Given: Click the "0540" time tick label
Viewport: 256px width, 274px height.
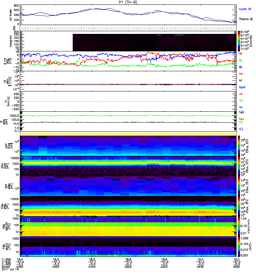Looking at the screenshot, I should click(200, 267).
